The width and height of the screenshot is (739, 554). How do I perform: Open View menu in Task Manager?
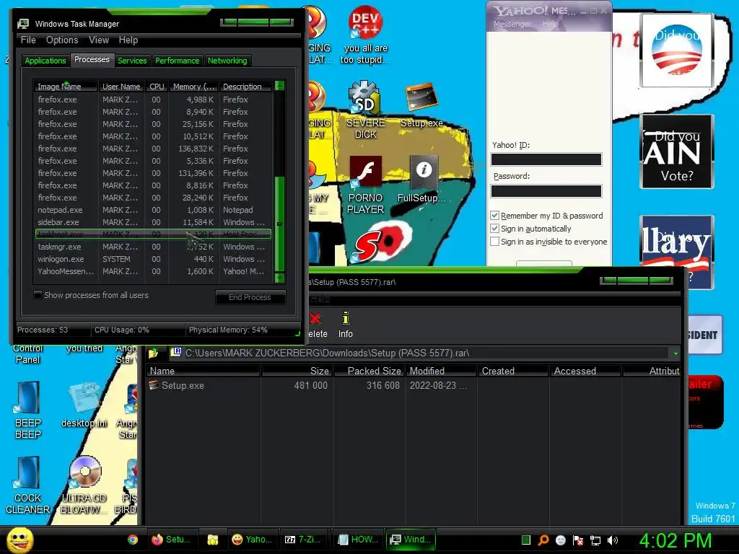99,40
